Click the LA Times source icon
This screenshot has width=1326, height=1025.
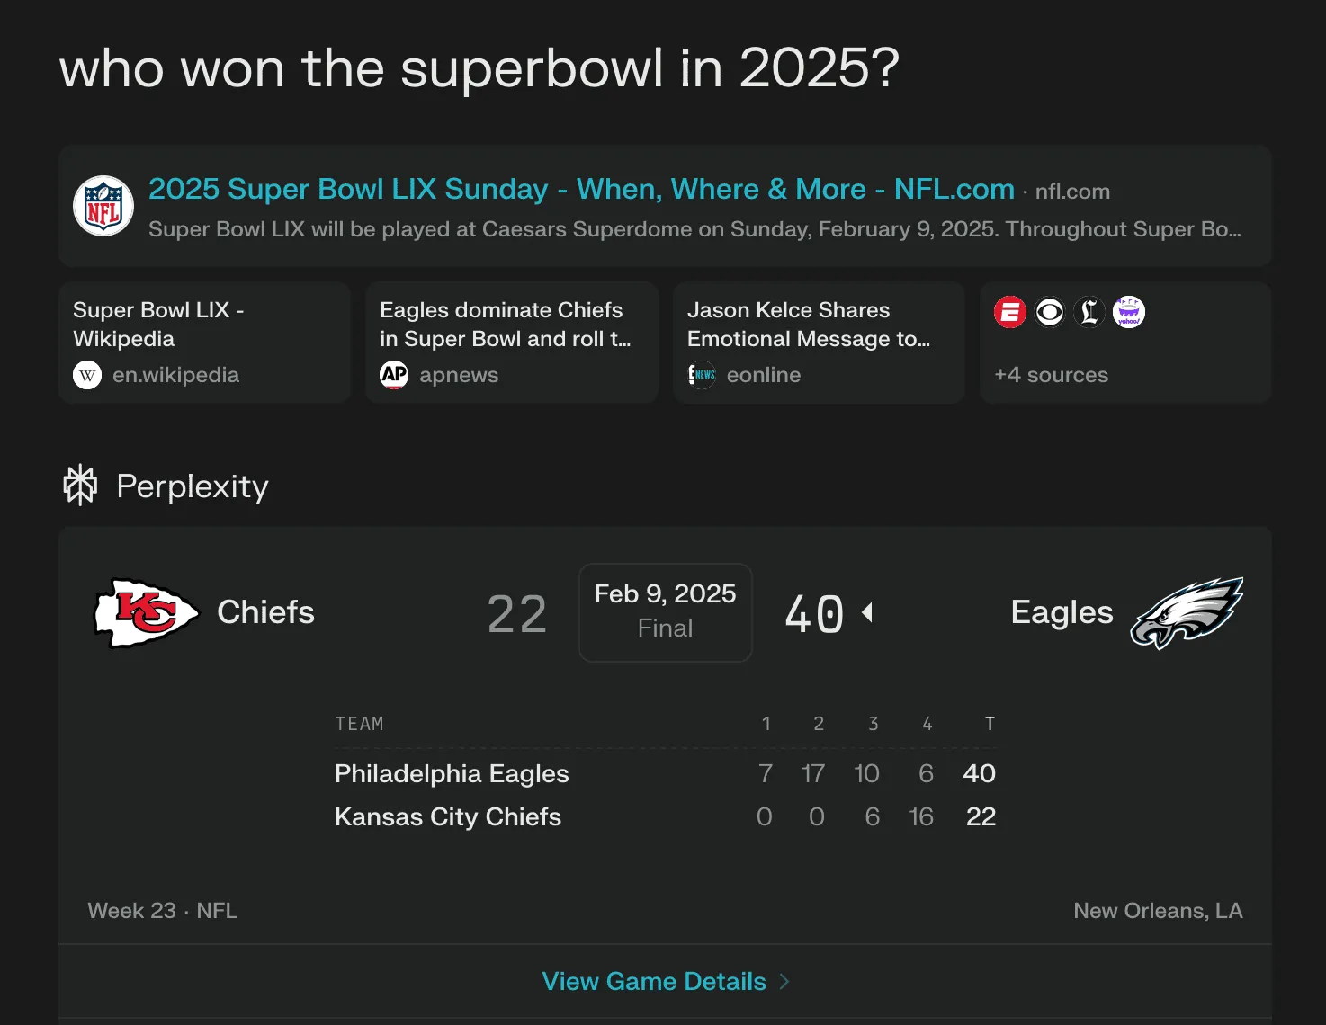point(1089,312)
